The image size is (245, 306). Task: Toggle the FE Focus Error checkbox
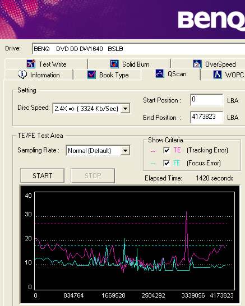167,163
